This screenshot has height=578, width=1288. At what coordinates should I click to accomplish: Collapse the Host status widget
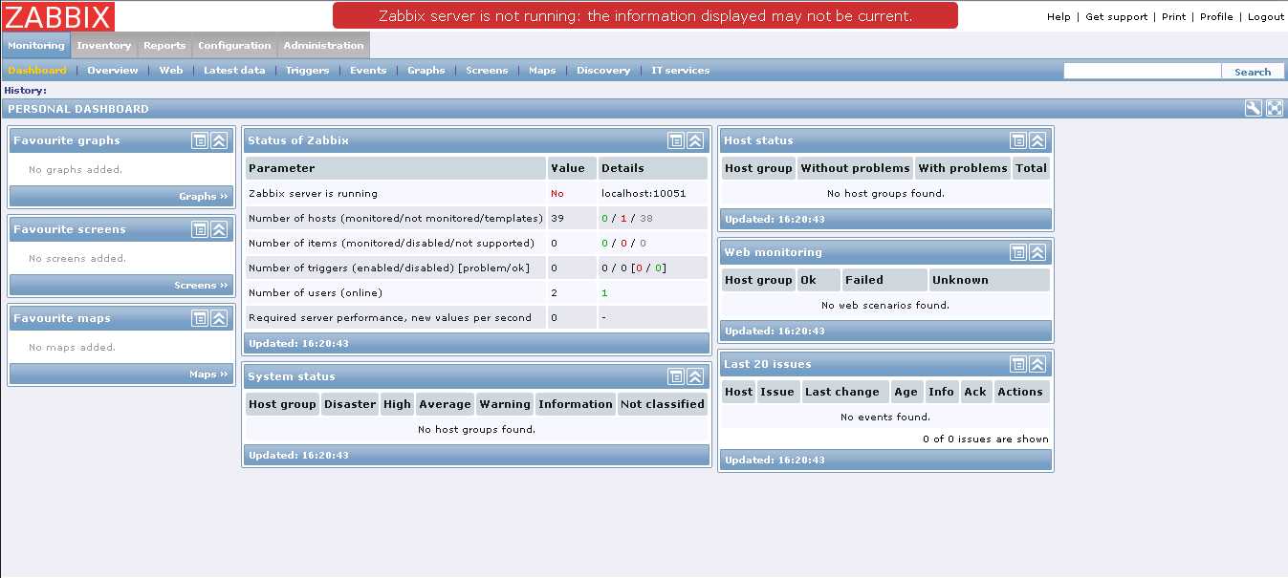[1037, 140]
